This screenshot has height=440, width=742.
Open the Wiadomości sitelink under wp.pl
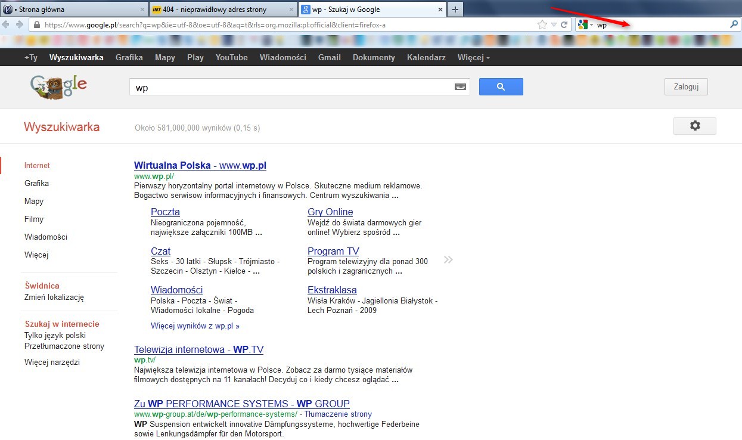[176, 290]
